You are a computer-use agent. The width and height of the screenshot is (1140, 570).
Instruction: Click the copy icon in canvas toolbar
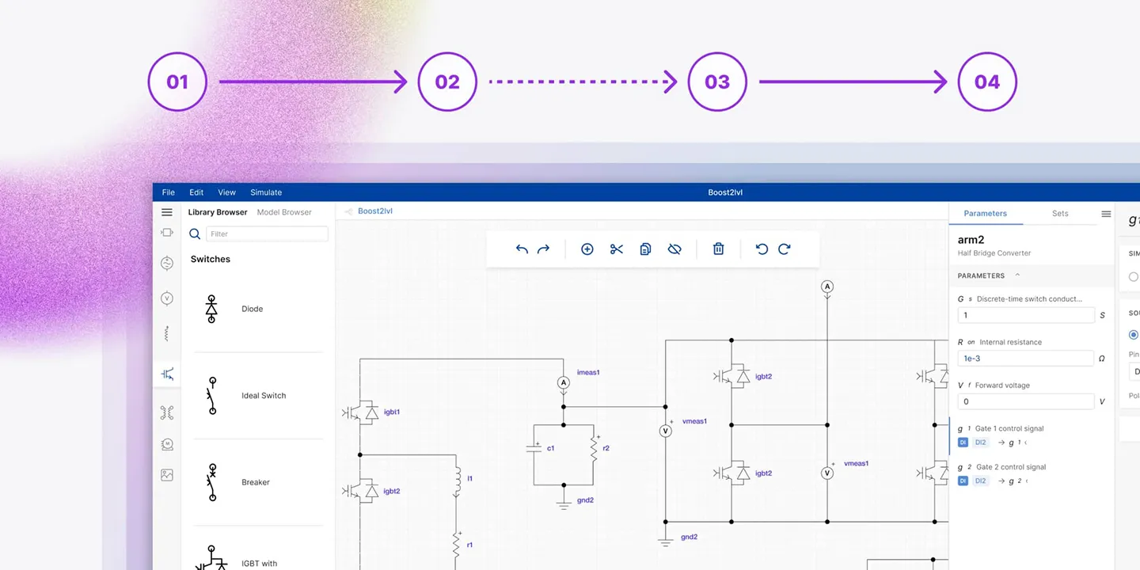point(645,249)
